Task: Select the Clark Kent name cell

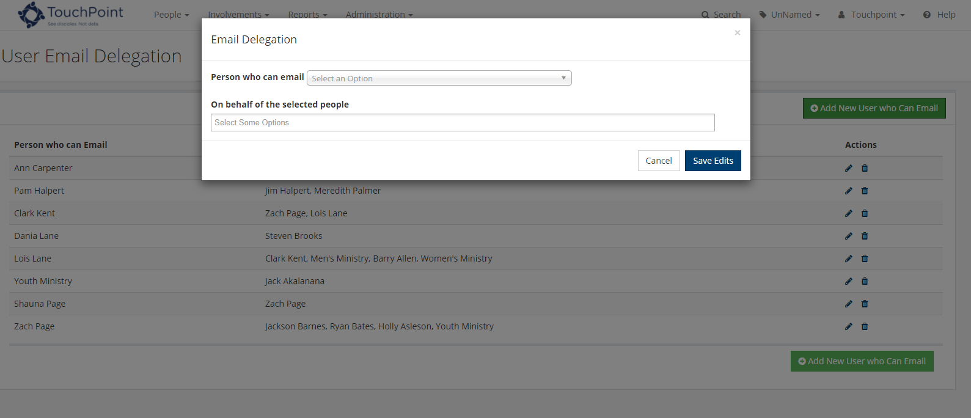Action: tap(35, 213)
